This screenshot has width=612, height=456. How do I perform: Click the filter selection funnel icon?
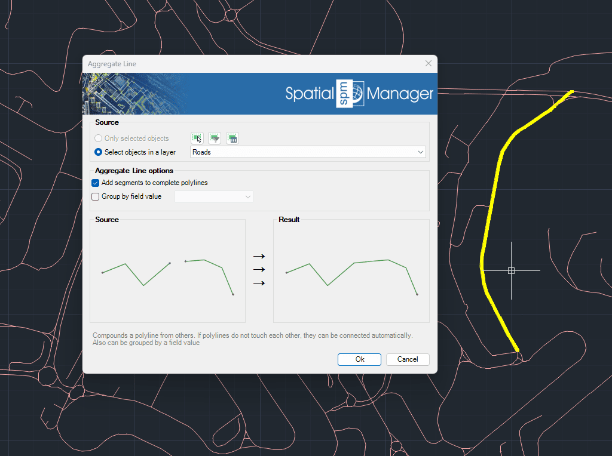coord(215,138)
